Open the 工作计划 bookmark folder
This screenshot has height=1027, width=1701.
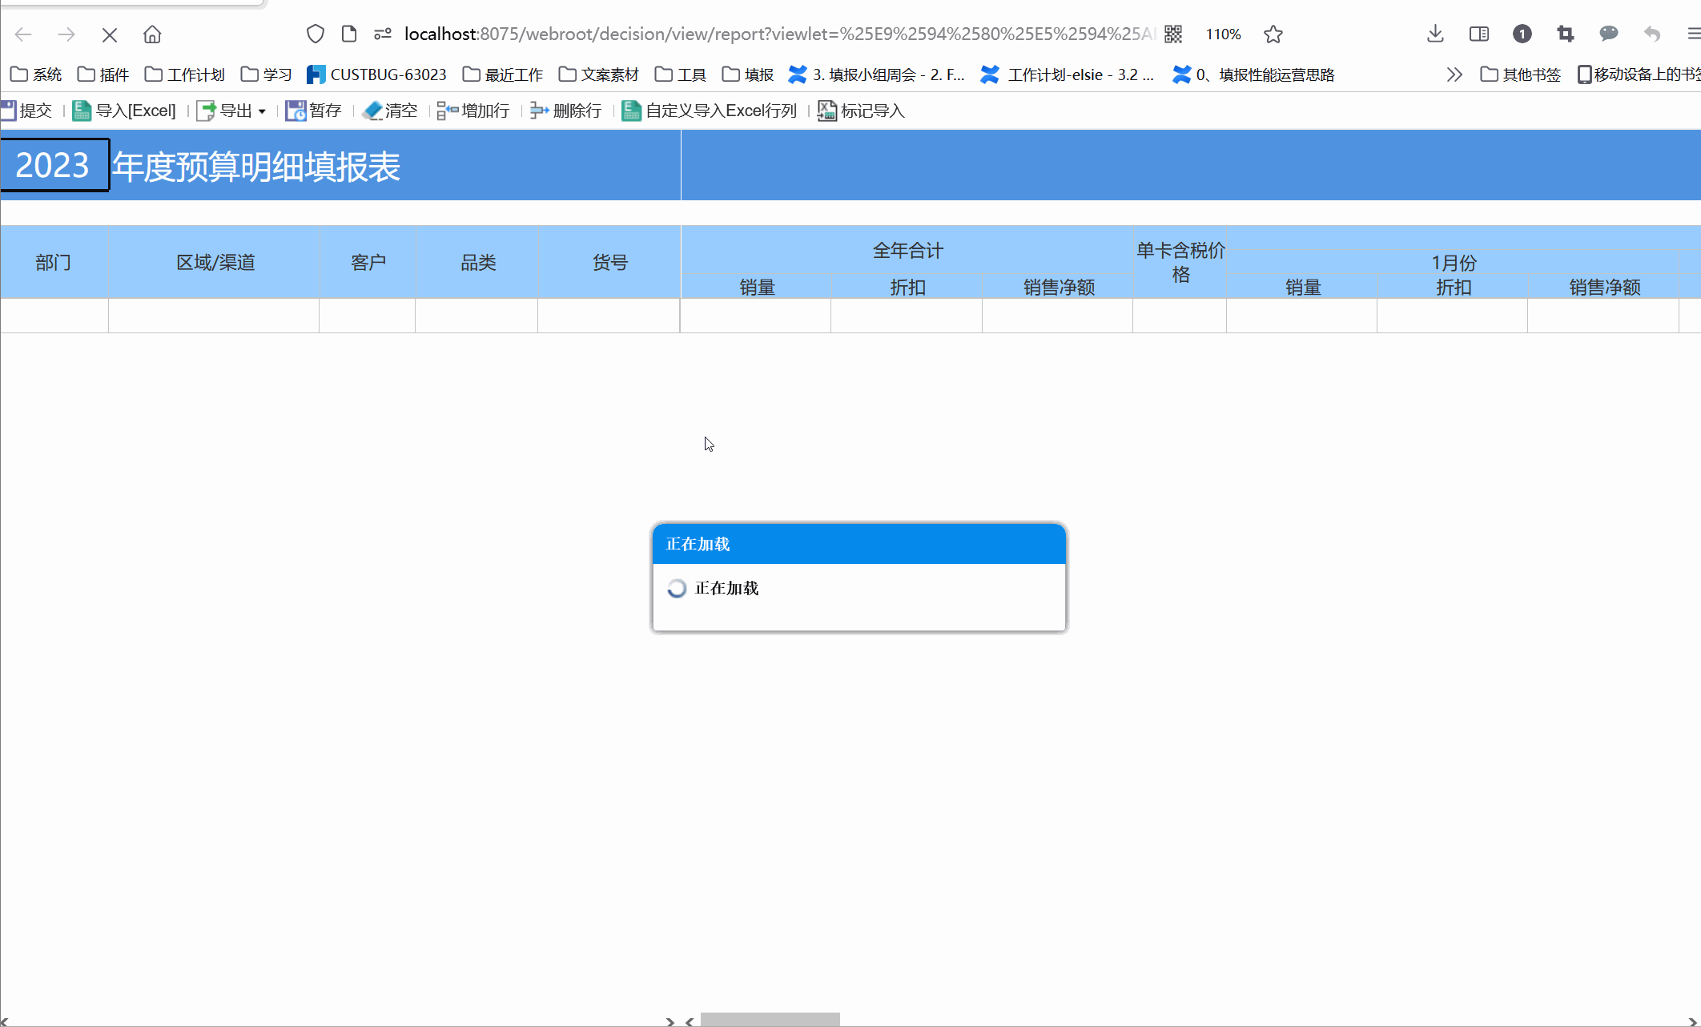185,75
